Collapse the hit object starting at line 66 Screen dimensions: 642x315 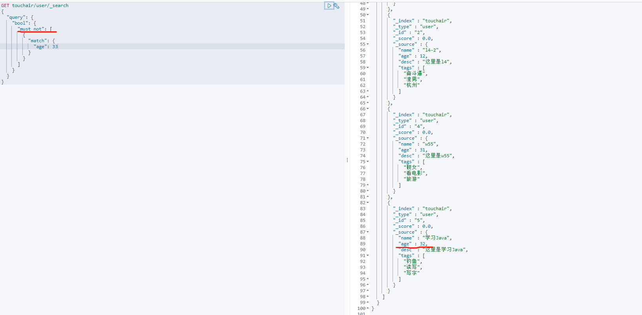(367, 109)
